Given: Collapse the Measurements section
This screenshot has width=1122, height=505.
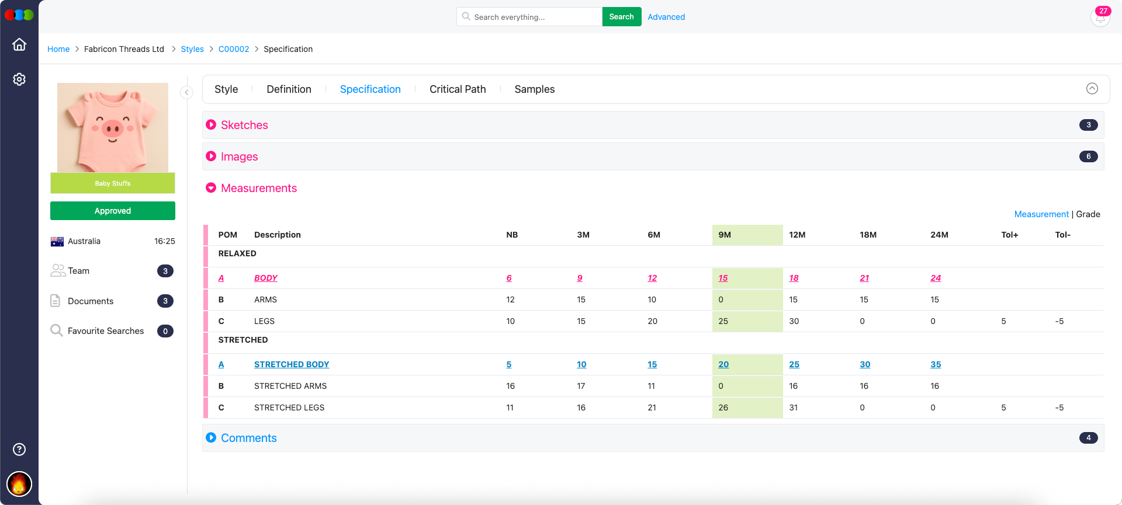Looking at the screenshot, I should pos(211,188).
